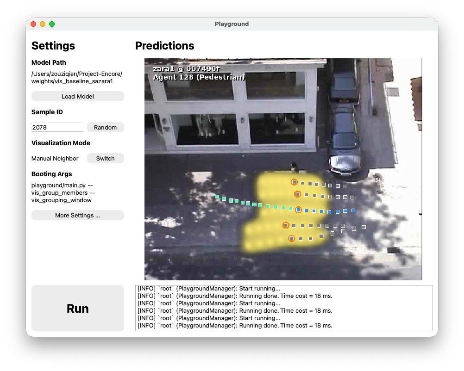
Task: Click the "Predictions" heading
Action: pyautogui.click(x=165, y=46)
